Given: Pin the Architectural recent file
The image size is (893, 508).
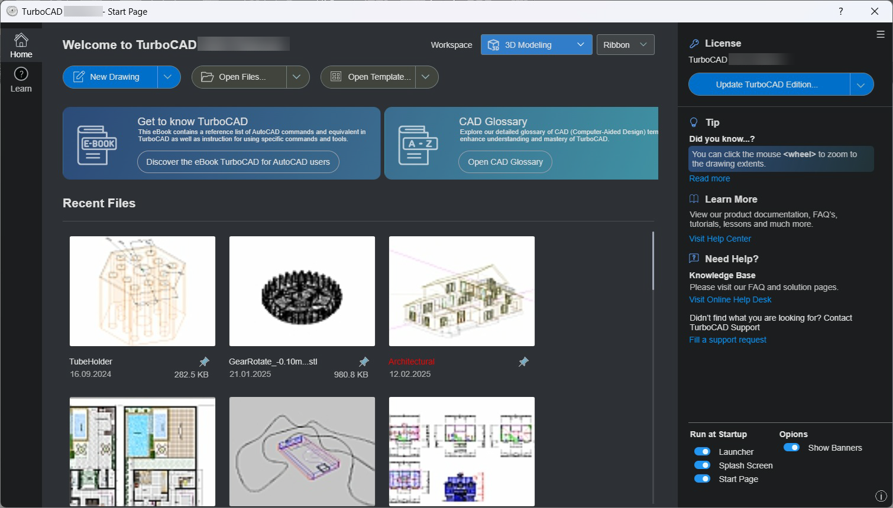Looking at the screenshot, I should [523, 362].
